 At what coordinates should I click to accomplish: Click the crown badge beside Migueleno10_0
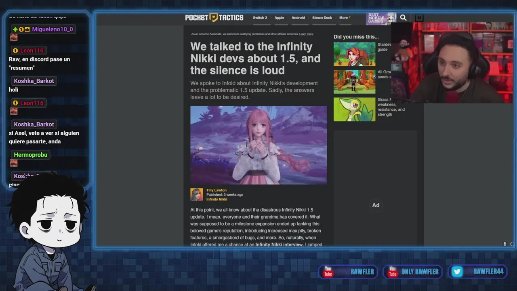click(x=27, y=30)
